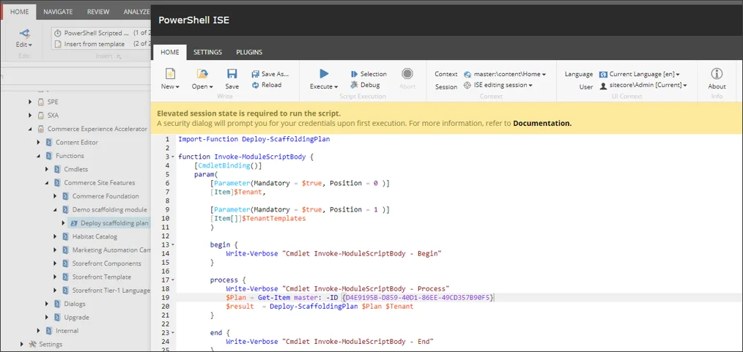Select the SPE item in tree

53,102
